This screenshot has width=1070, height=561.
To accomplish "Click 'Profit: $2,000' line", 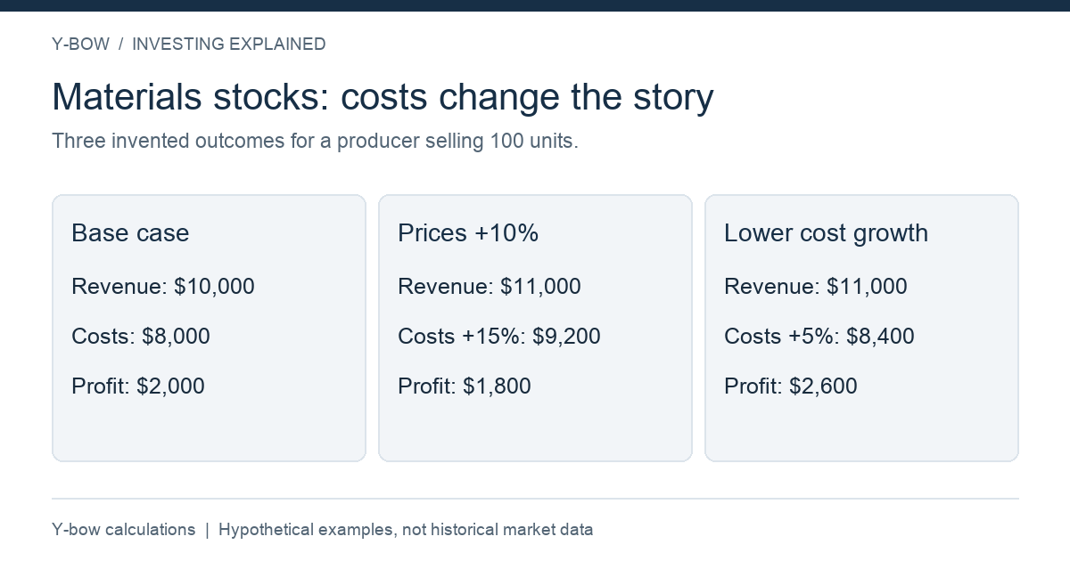I will (138, 386).
